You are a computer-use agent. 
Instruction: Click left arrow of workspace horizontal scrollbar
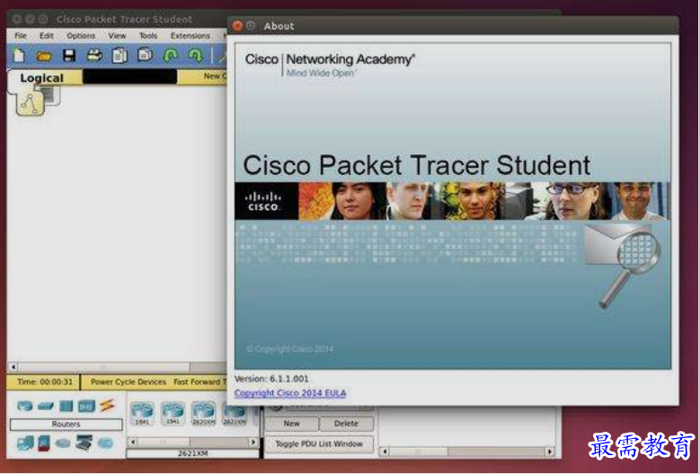pos(13,367)
